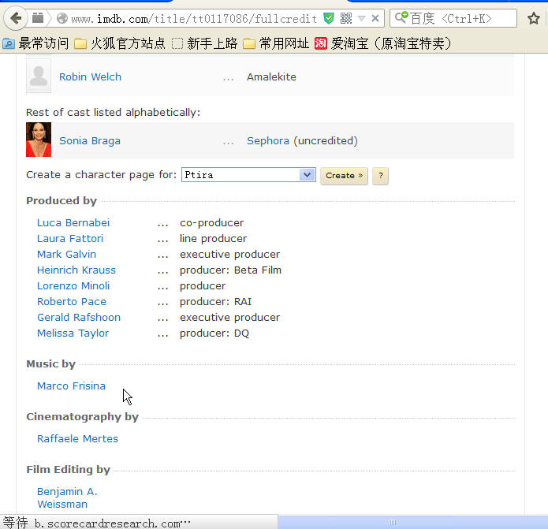Screen dimensions: 548x529
Task: Click the 'Music by' section heading
Action: click(x=51, y=364)
